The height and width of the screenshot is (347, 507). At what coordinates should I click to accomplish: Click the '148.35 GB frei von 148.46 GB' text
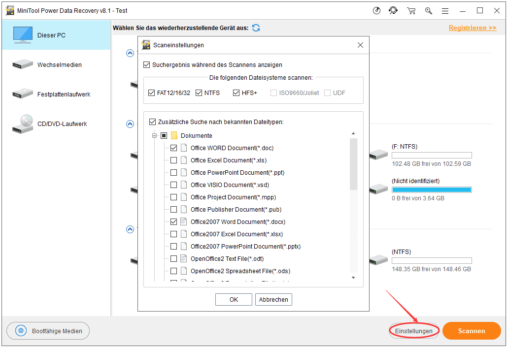click(x=431, y=269)
